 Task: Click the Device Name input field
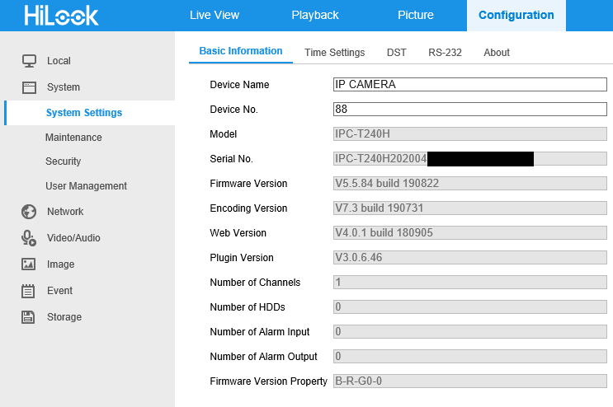pos(469,84)
